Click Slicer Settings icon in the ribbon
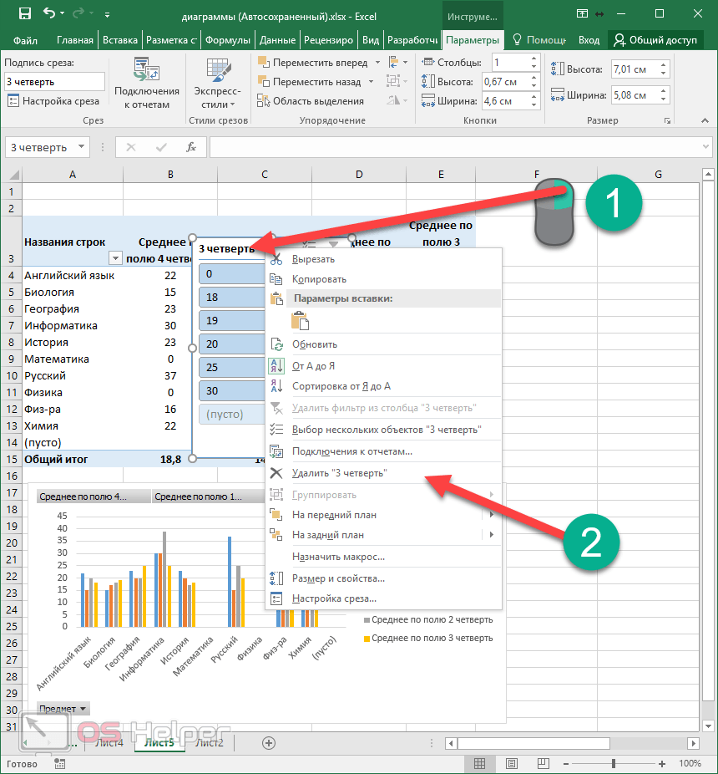 (x=13, y=101)
